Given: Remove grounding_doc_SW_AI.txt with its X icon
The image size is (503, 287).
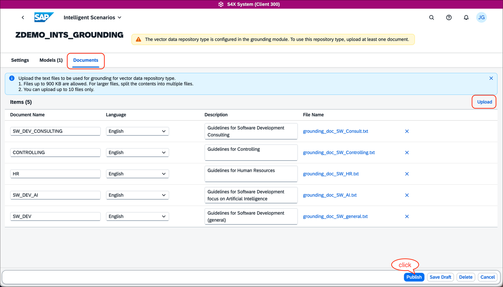Looking at the screenshot, I should [x=407, y=195].
